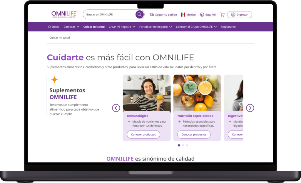Click Conocer productos under Inmunológico
Viewport: 301px width, 183px height.
(x=143, y=135)
